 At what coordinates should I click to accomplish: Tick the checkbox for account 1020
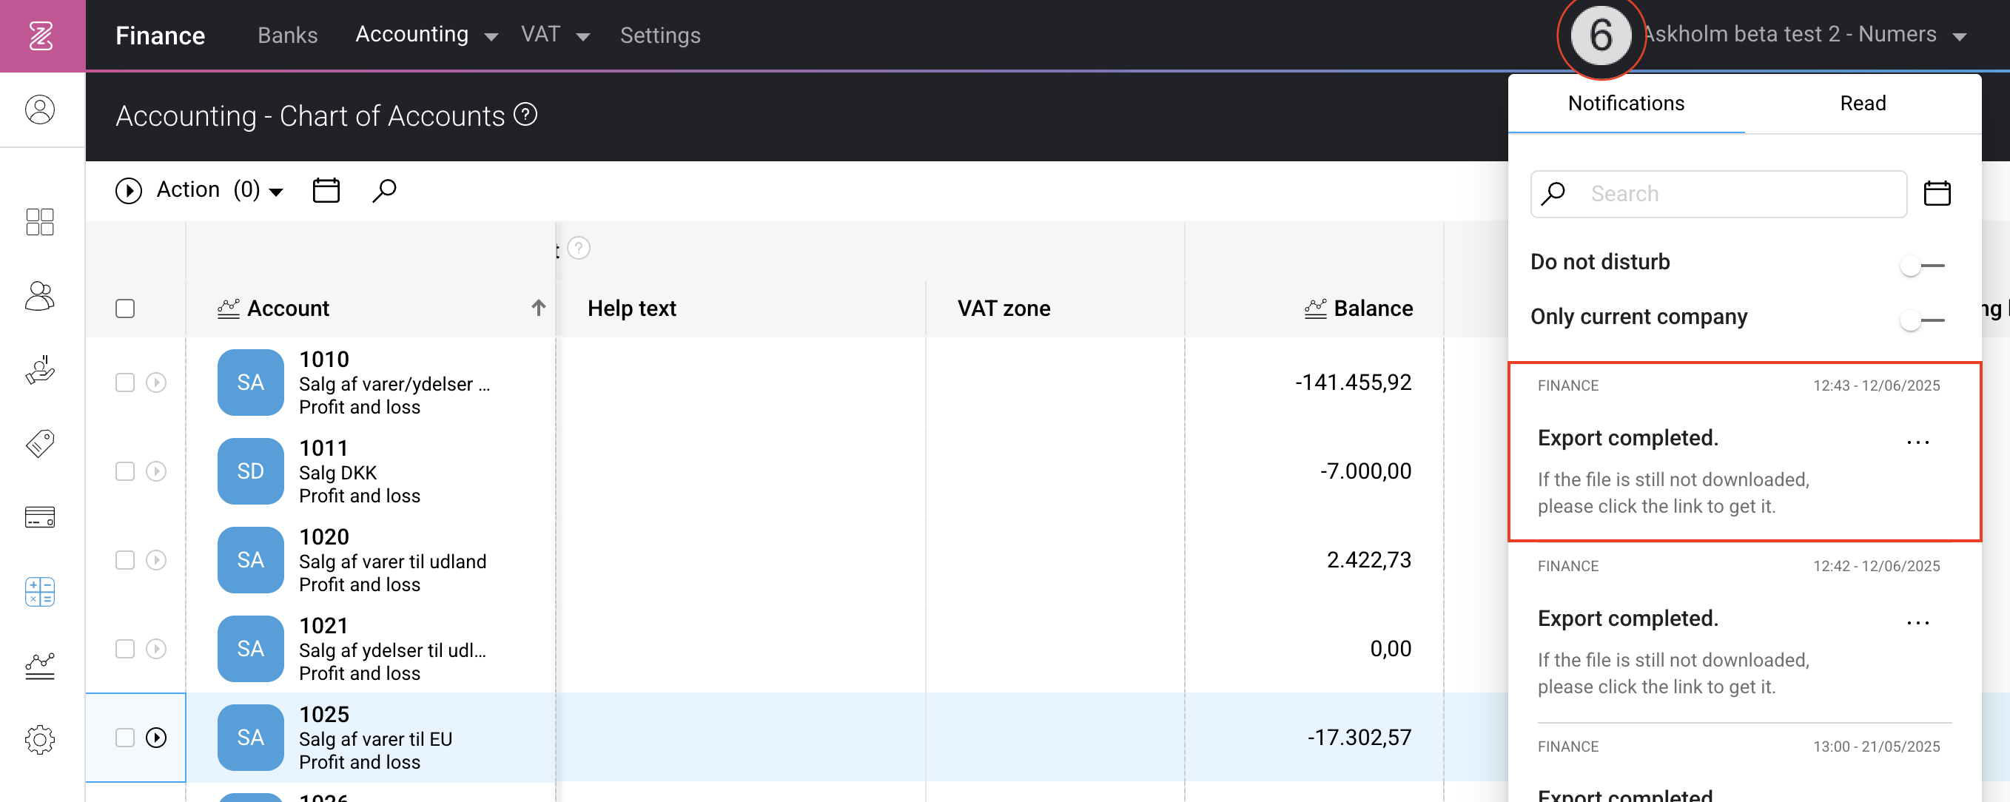coord(125,560)
